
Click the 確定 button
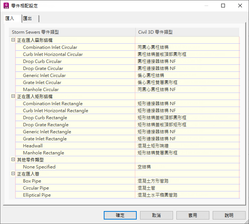120,215
